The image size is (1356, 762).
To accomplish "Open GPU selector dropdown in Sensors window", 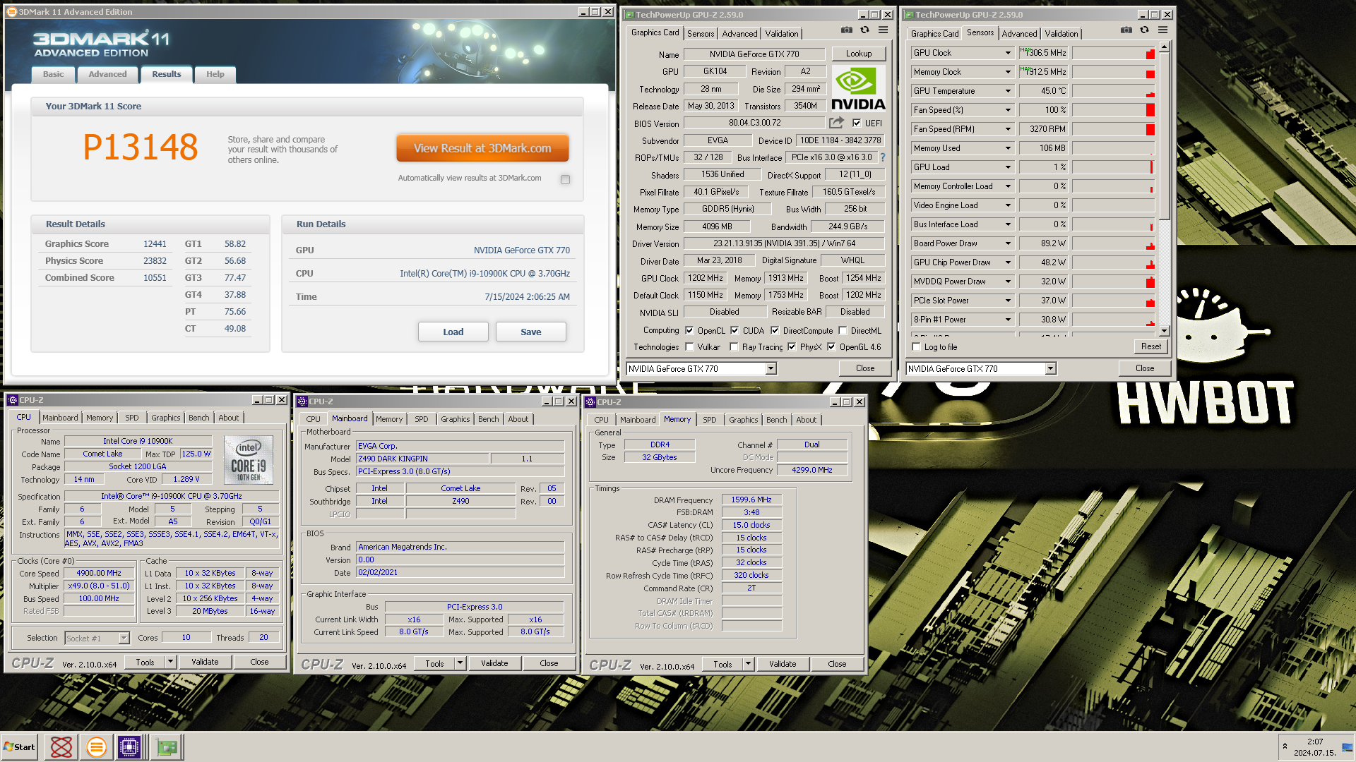I will tap(1051, 368).
